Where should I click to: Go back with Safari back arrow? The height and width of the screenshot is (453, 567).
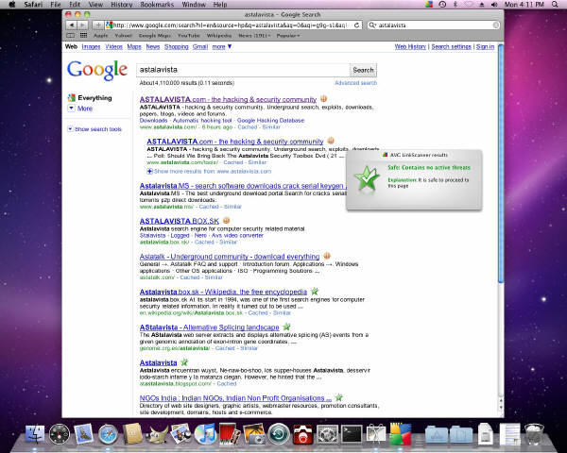(x=72, y=25)
